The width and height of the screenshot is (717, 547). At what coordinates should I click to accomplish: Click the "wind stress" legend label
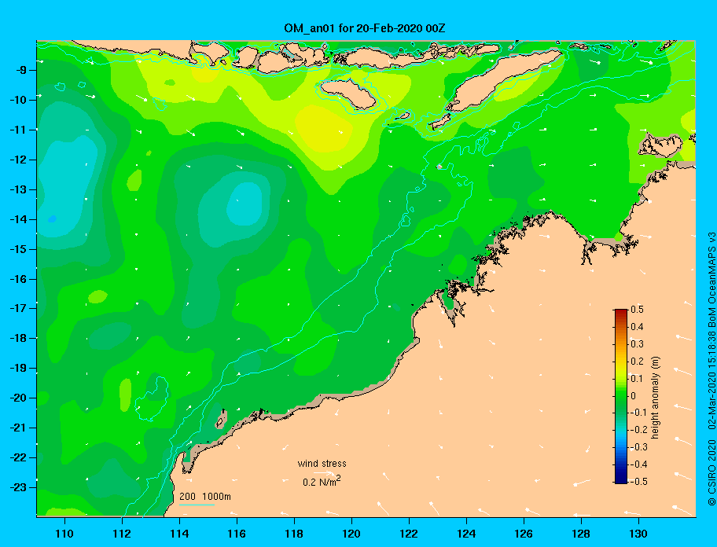[322, 464]
